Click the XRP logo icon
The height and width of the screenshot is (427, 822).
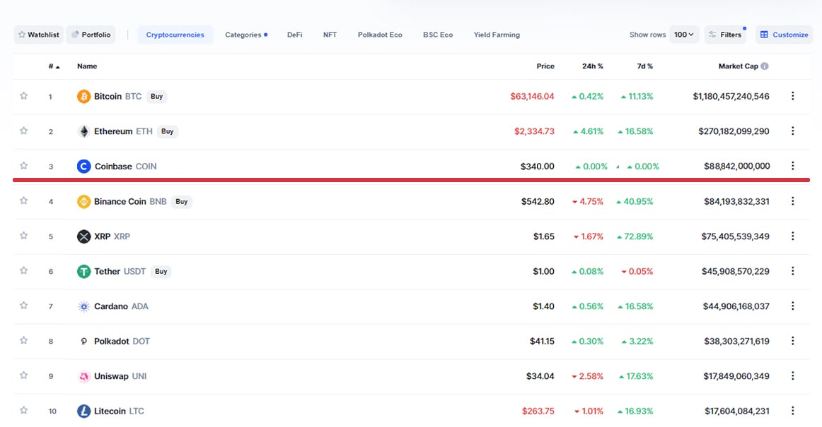tap(83, 236)
